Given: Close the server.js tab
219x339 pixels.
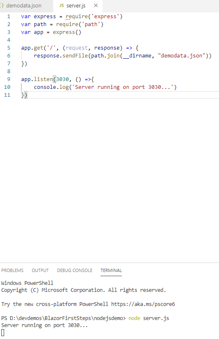Looking at the screenshot, I should click(x=96, y=5).
